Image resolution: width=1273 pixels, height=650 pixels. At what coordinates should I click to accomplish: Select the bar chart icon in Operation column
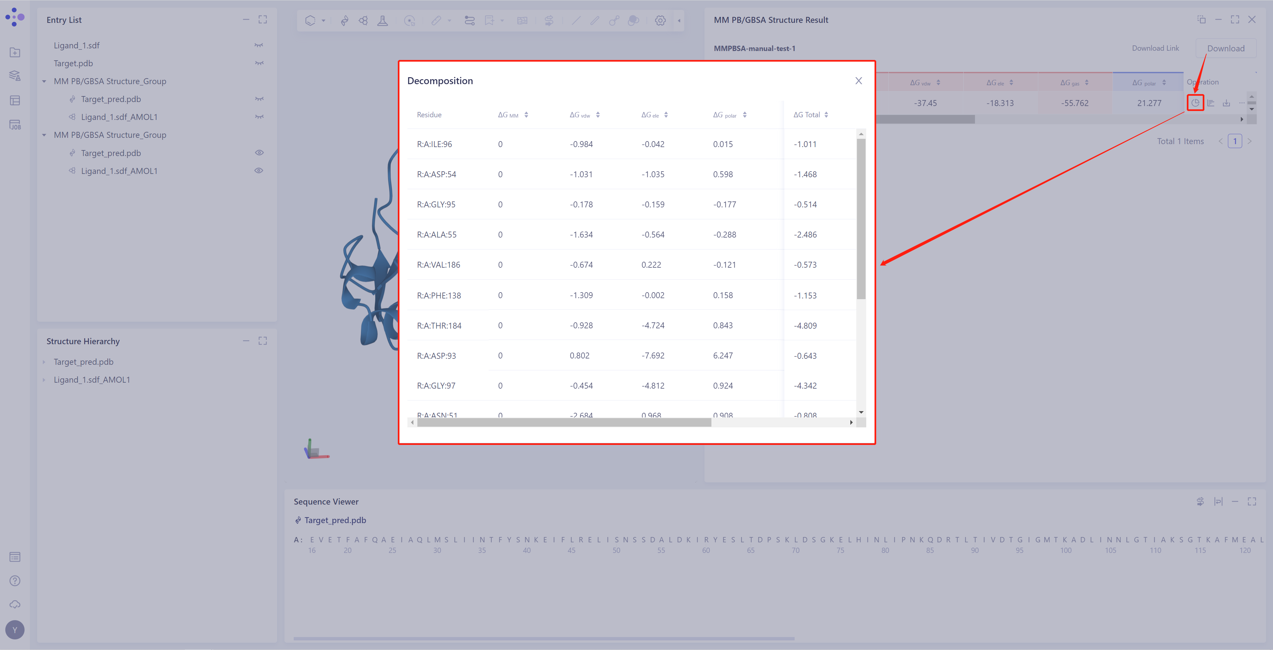1212,103
